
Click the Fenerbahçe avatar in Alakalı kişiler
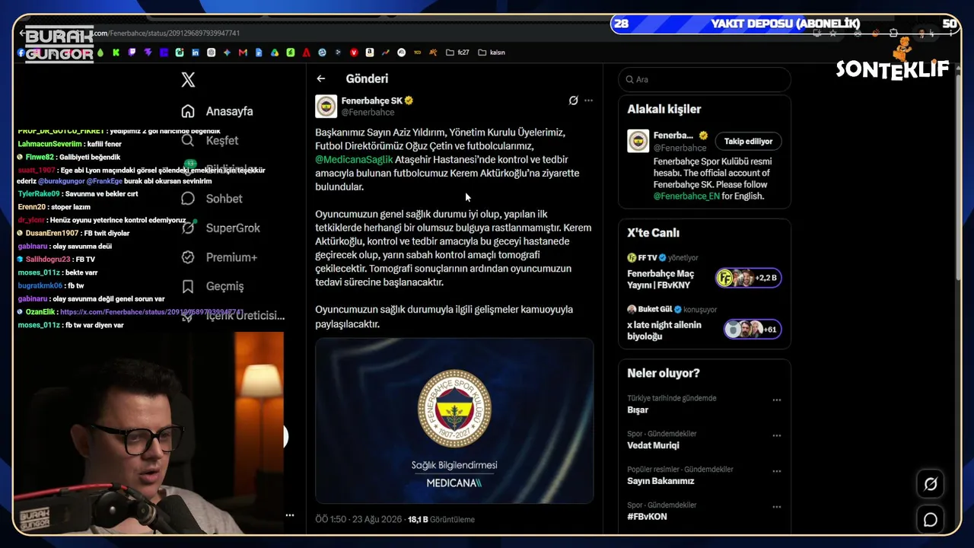(638, 141)
